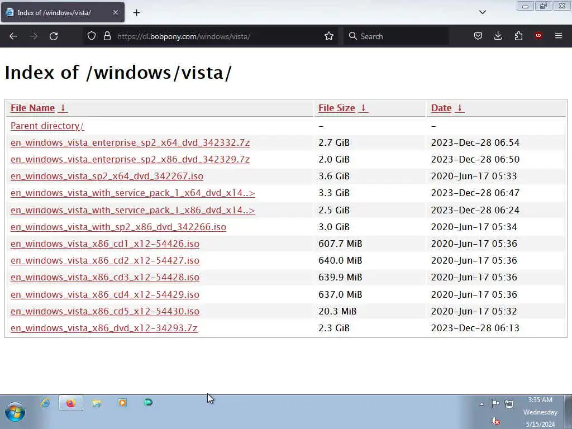Image resolution: width=572 pixels, height=429 pixels.
Task: Download en_windows_vista_x86_dvd_x12-34293.7z
Action: point(104,328)
